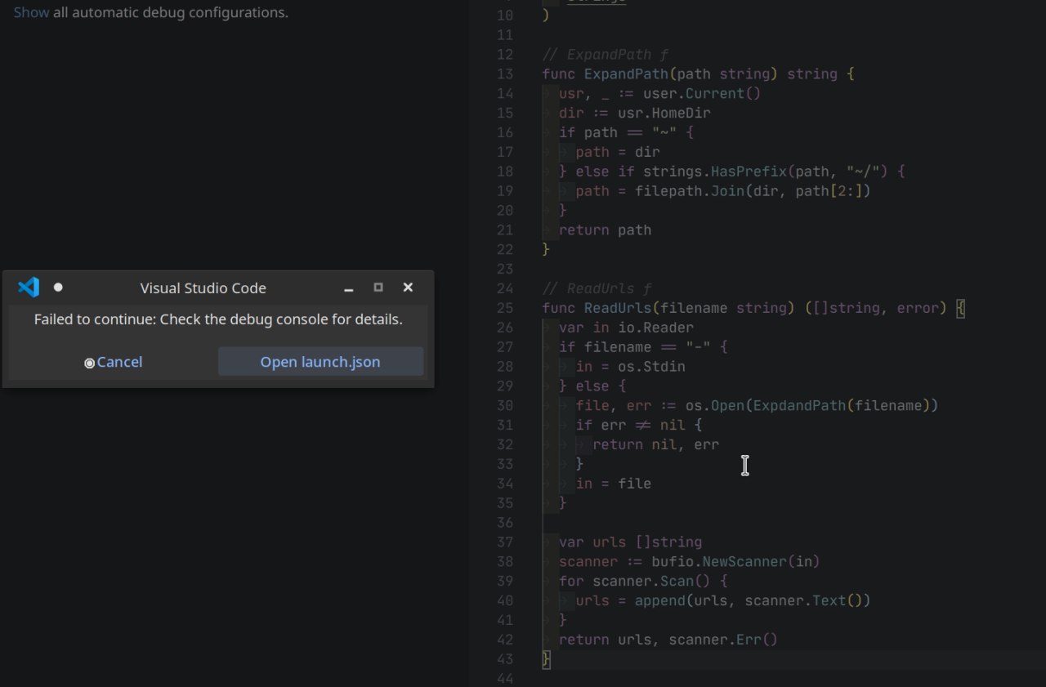The height and width of the screenshot is (687, 1046).
Task: Click 'in = file' on line 34
Action: [x=614, y=484]
